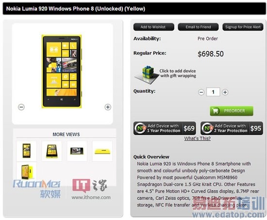Increase quantity with the plus button
The height and width of the screenshot is (220, 267).
(x=225, y=92)
